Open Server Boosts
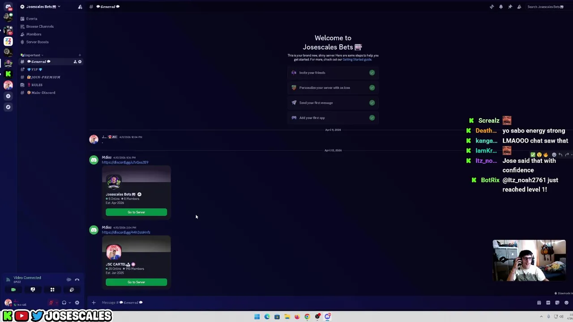Image resolution: width=573 pixels, height=322 pixels. [37, 42]
